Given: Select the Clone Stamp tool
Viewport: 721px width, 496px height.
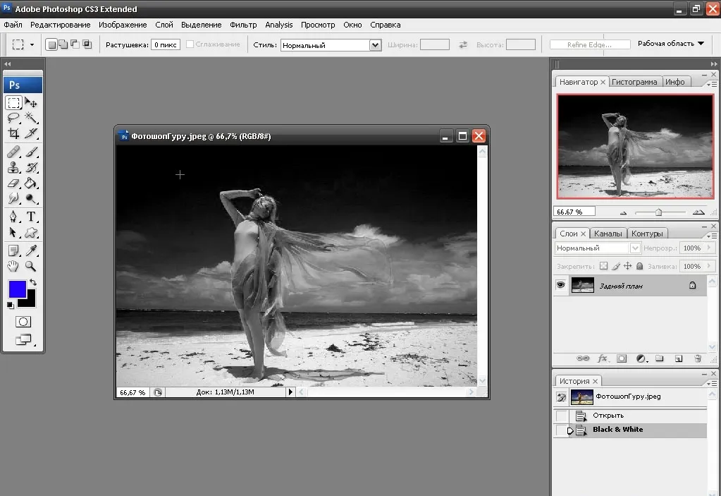Looking at the screenshot, I should (x=14, y=167).
